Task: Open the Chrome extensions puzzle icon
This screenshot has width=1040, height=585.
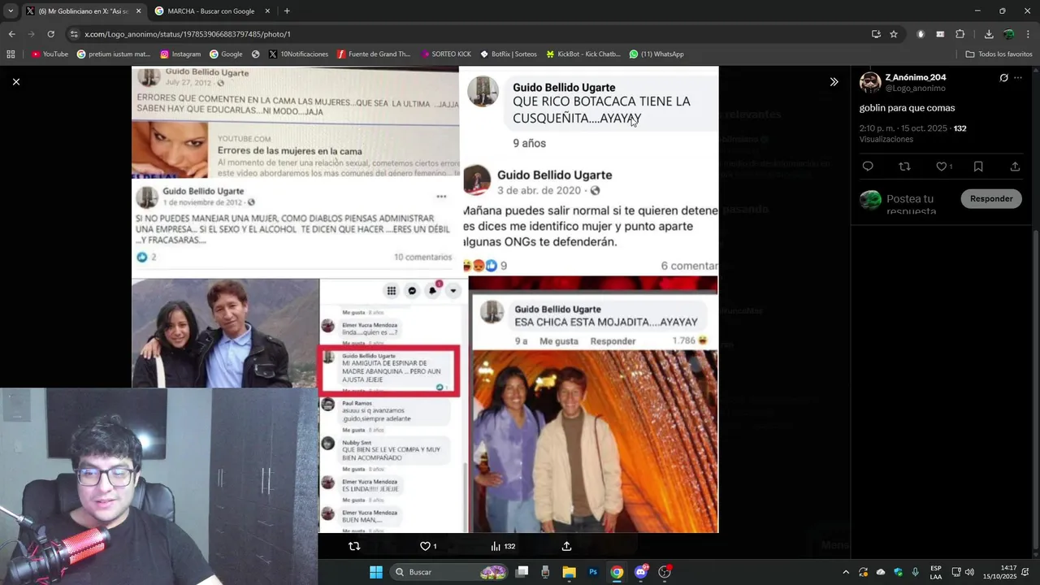Action: [960, 34]
